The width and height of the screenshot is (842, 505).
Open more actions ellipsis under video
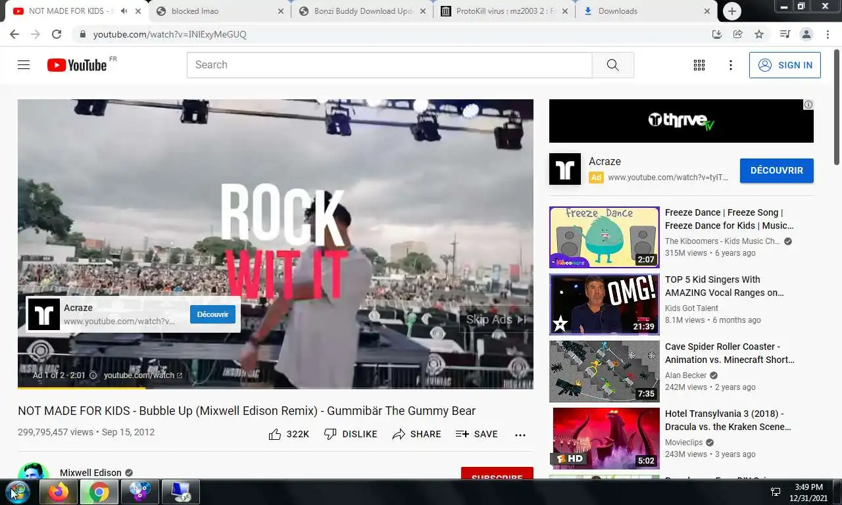tap(520, 435)
